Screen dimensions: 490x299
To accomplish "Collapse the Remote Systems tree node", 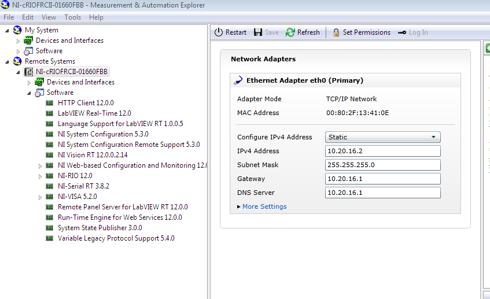I will pos(7,62).
